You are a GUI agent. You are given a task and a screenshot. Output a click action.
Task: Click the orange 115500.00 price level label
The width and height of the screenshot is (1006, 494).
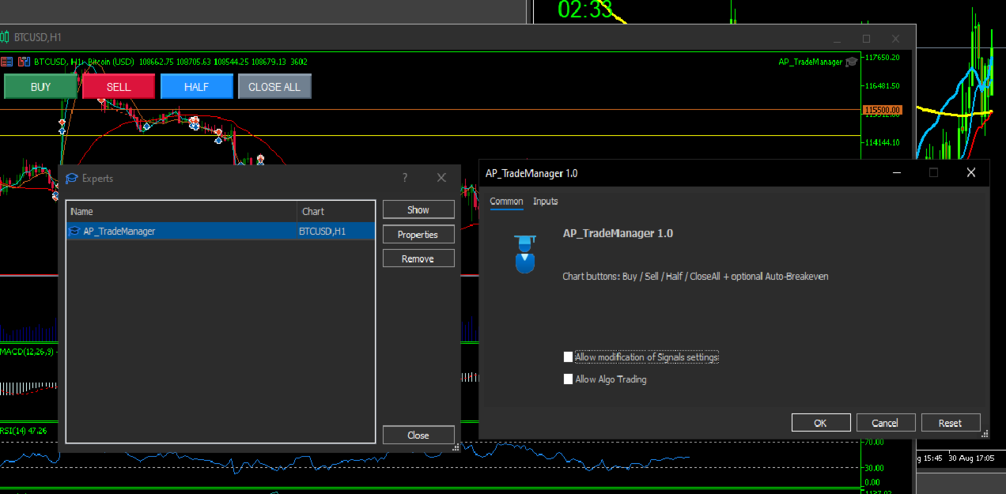(x=883, y=110)
